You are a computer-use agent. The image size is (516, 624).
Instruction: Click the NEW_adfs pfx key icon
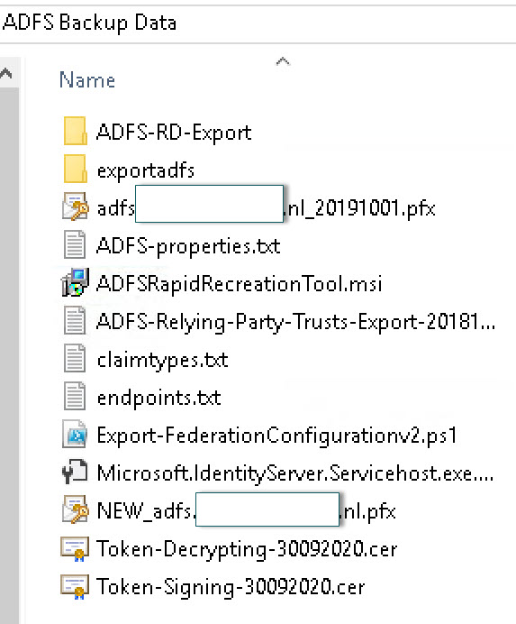[x=75, y=509]
